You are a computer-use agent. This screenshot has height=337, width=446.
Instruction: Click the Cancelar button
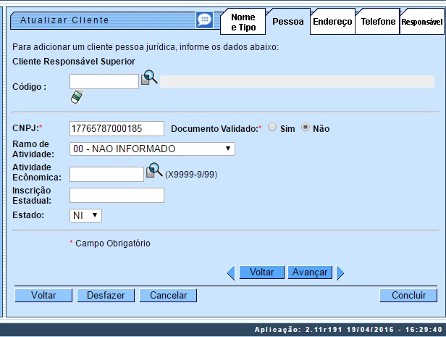[168, 295]
